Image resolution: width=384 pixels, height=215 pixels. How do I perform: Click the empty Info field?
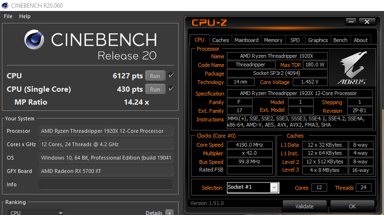[x=106, y=184]
